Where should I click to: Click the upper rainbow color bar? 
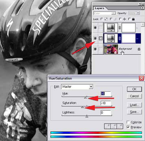tap(96, 133)
